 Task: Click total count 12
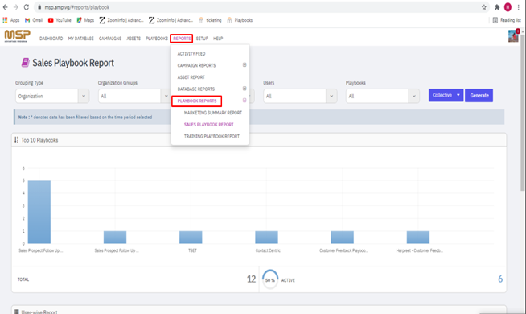tap(251, 279)
